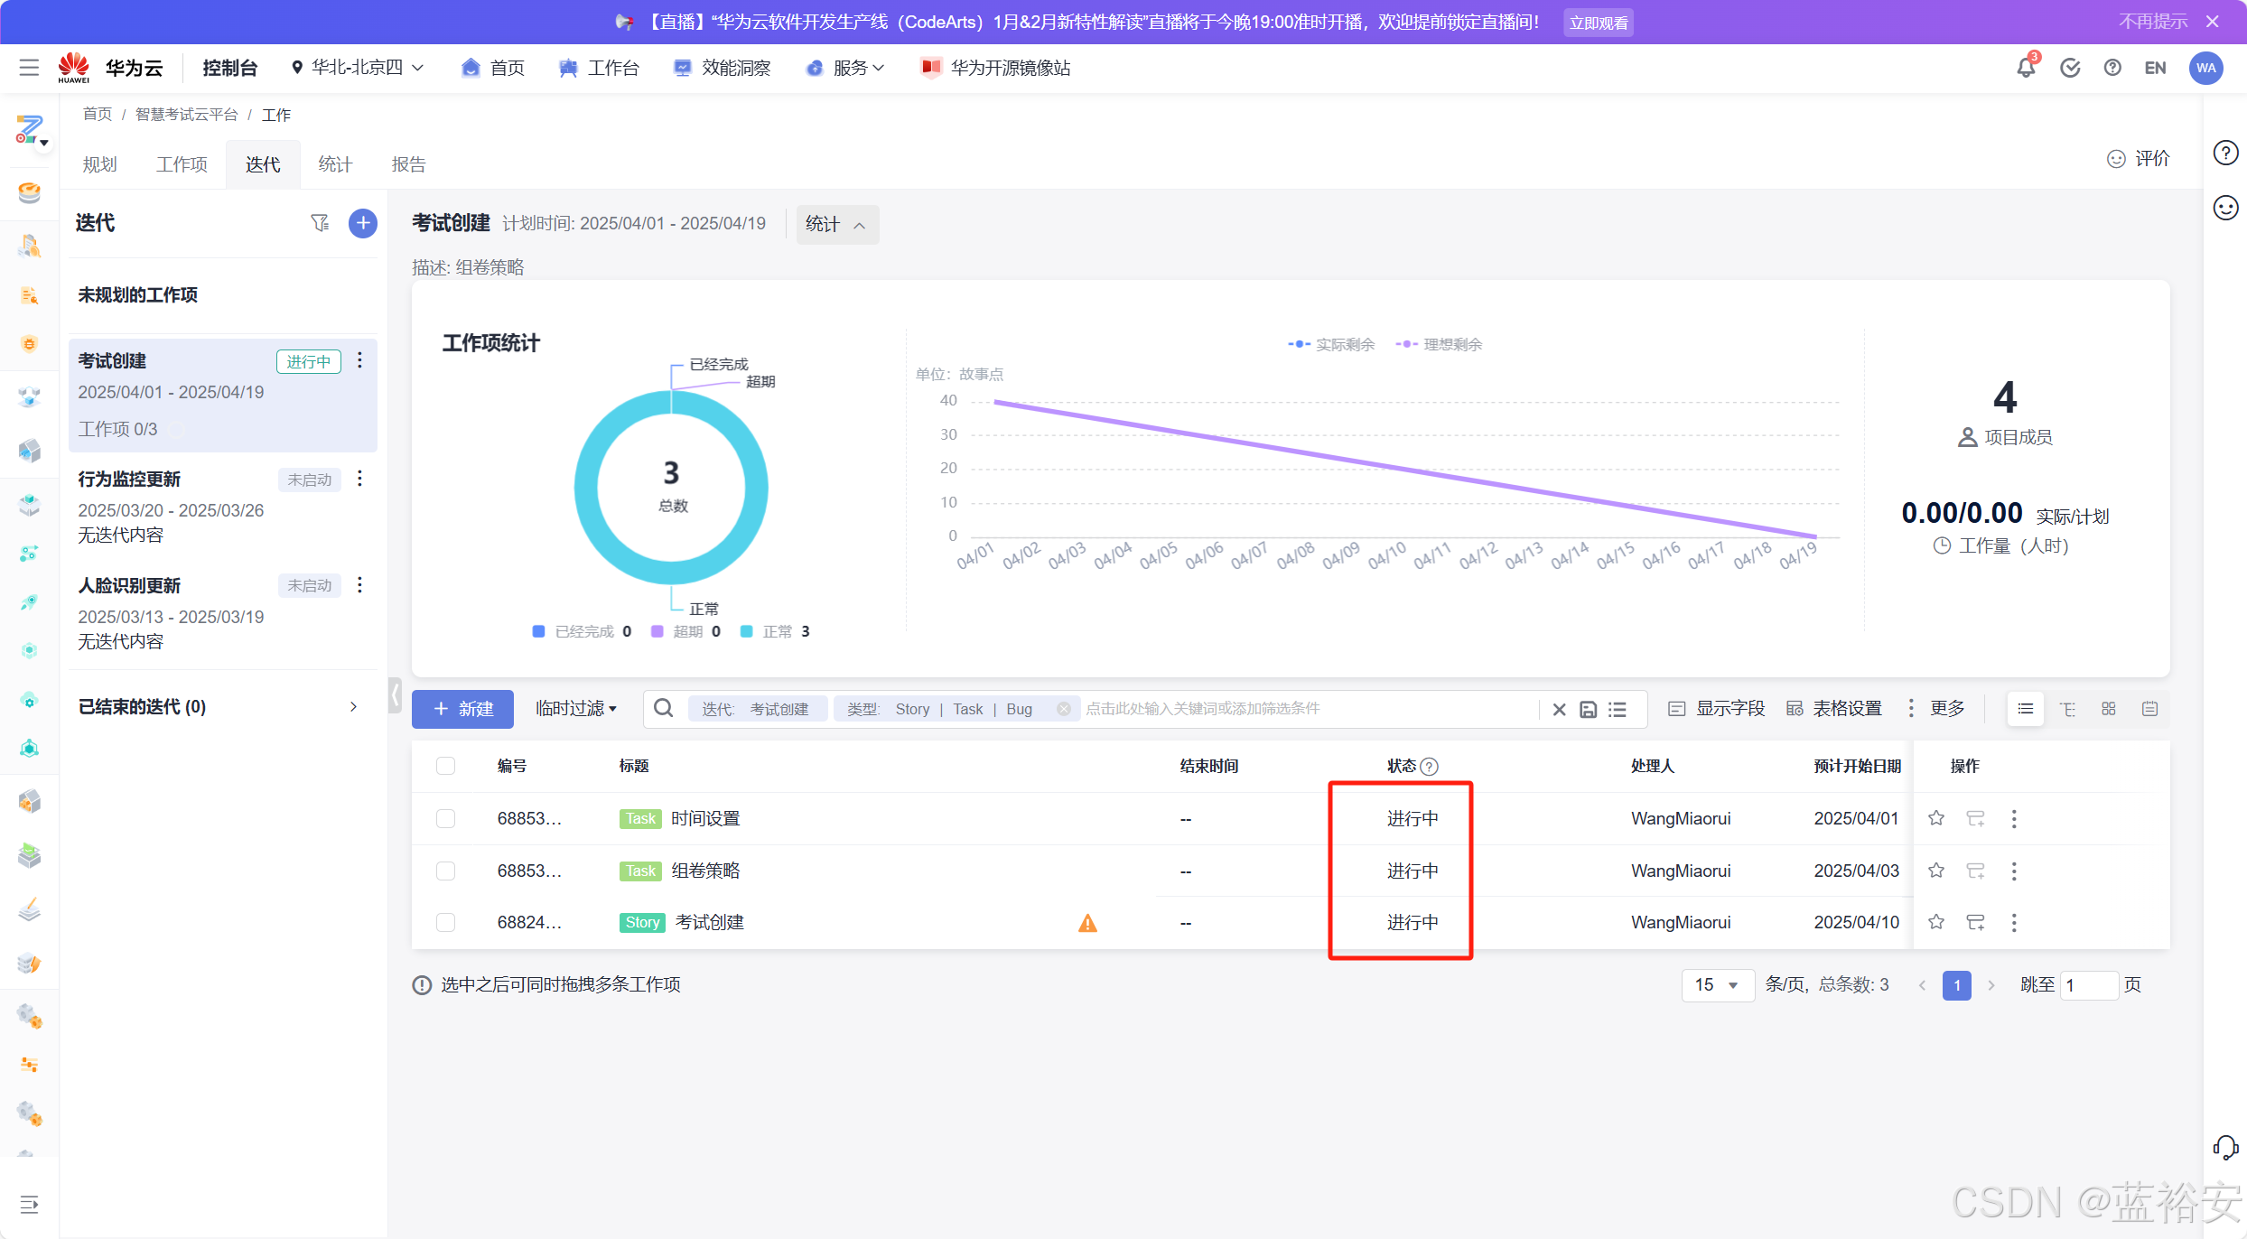Check the box for 时间设置 row

(445, 818)
